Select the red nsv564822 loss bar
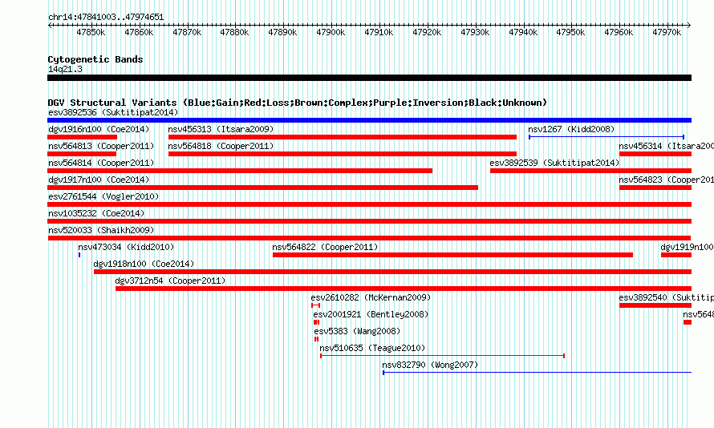This screenshot has width=714, height=428. click(x=452, y=255)
